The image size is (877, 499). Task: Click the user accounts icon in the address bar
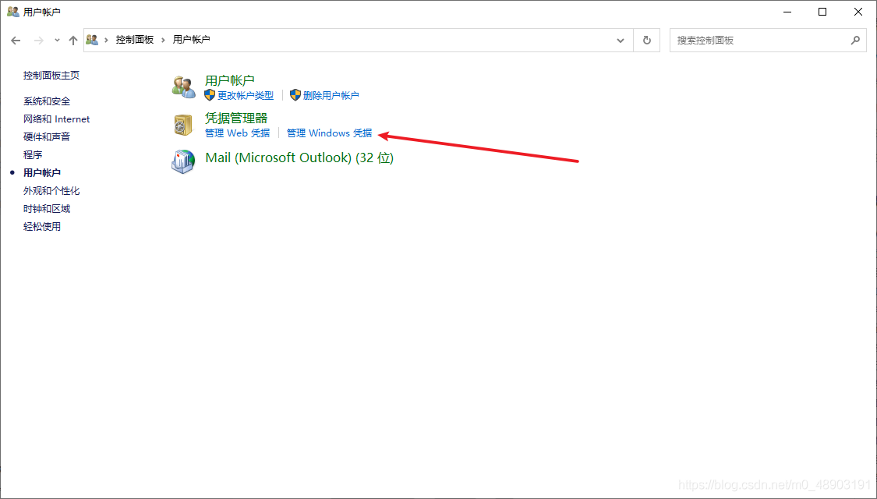pyautogui.click(x=92, y=40)
